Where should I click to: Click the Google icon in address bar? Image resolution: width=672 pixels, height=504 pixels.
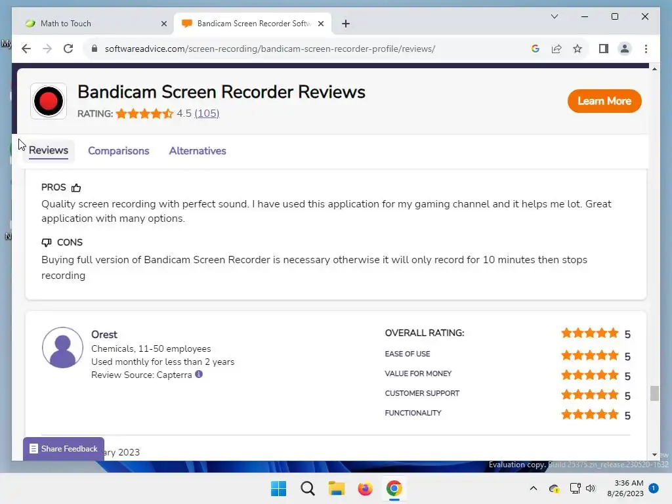pos(535,49)
